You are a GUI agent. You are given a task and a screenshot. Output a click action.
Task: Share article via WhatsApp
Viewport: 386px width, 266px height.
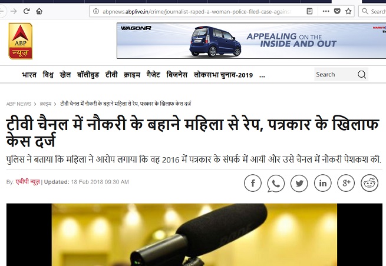point(276,184)
